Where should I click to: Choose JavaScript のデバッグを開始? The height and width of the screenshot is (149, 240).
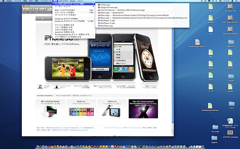[74, 19]
